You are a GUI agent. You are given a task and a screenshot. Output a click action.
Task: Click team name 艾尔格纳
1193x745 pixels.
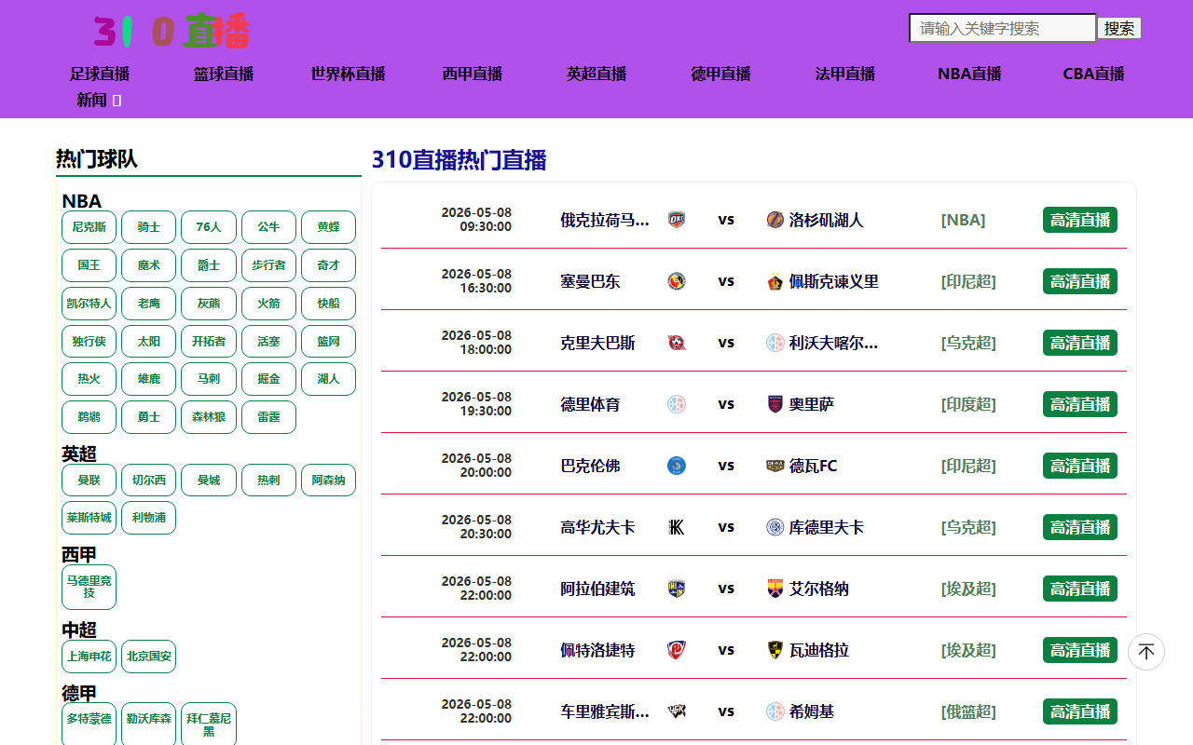pyautogui.click(x=819, y=589)
